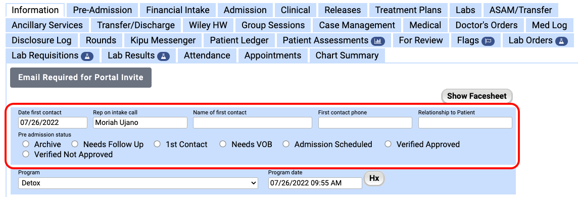Click the Date first contact field

pos(53,123)
